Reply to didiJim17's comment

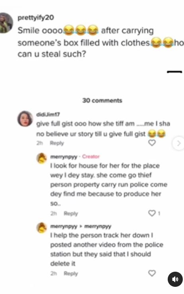tap(57, 143)
